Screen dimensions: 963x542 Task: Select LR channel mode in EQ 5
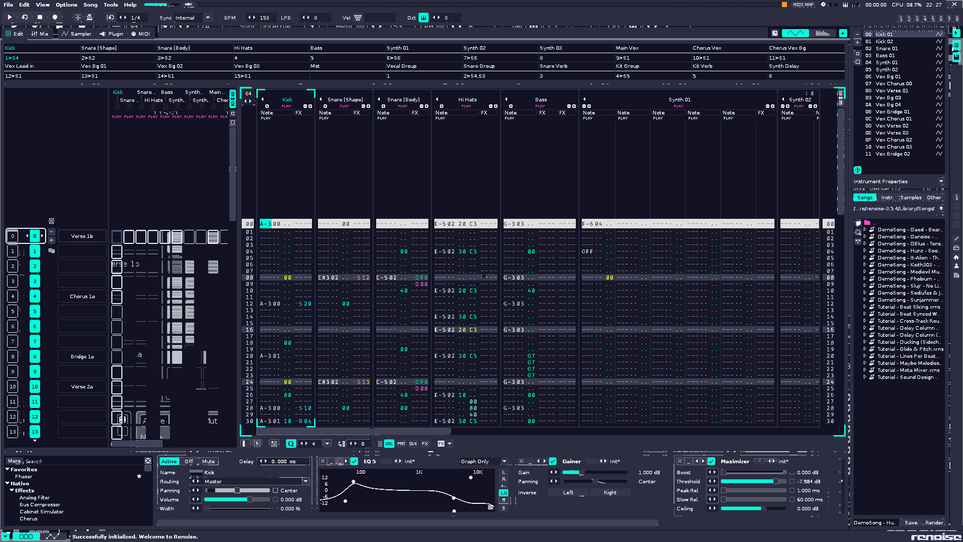[504, 493]
